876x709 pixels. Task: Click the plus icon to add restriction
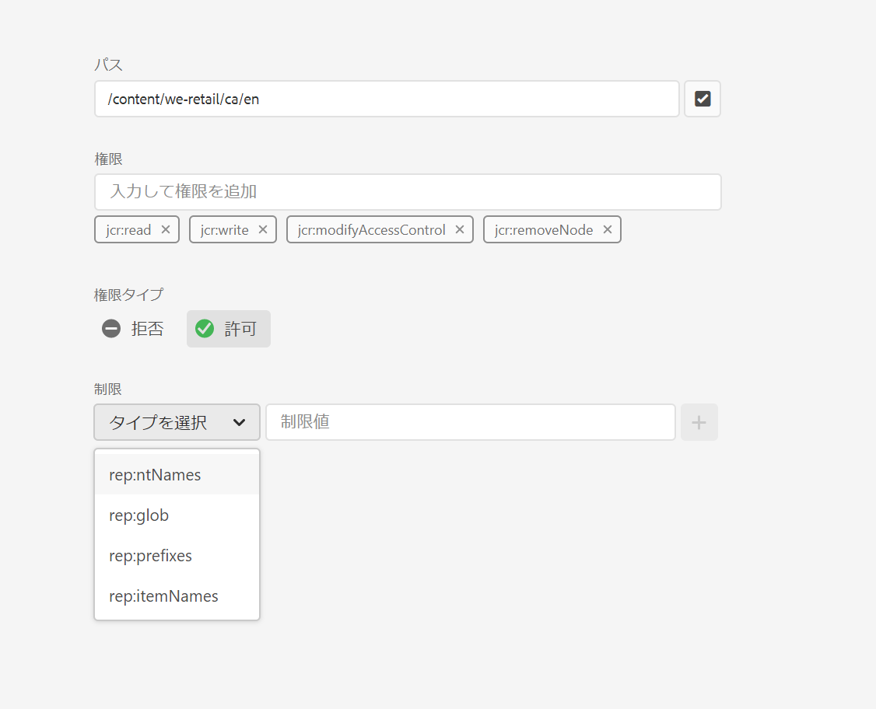click(x=699, y=422)
